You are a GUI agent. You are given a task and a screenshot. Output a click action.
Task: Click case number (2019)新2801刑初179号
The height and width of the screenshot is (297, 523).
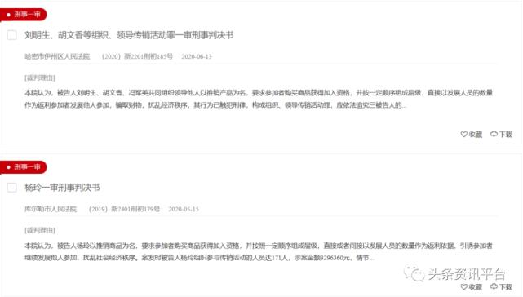pos(124,209)
